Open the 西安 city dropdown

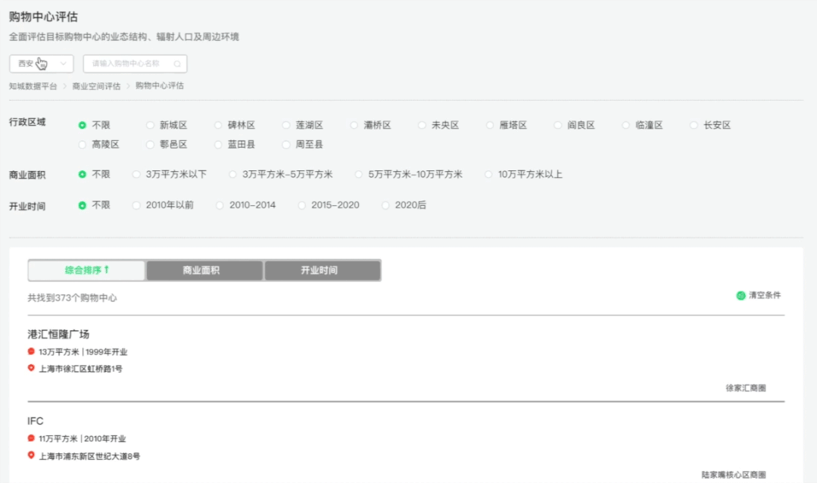pyautogui.click(x=42, y=64)
